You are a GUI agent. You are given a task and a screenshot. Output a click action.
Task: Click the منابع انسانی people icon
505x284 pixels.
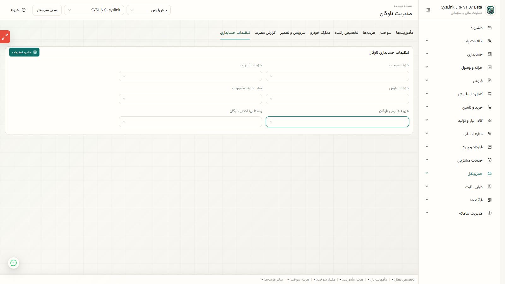(x=490, y=134)
